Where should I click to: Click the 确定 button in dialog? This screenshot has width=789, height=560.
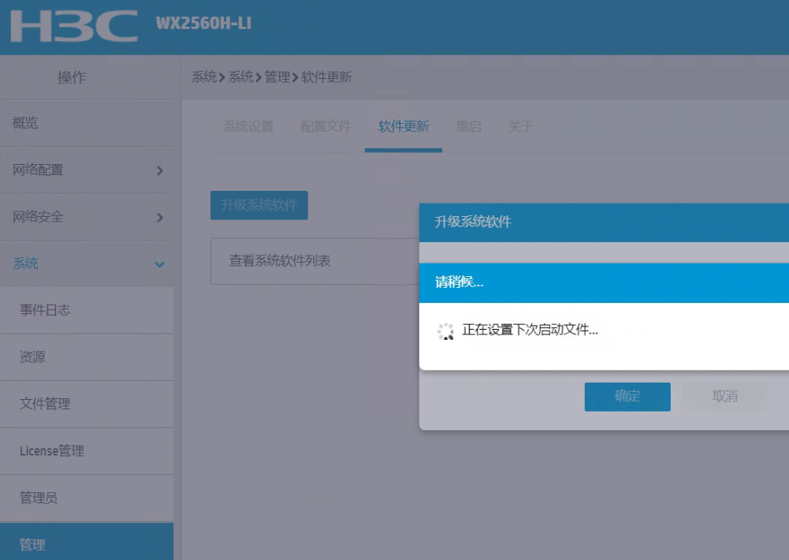627,397
